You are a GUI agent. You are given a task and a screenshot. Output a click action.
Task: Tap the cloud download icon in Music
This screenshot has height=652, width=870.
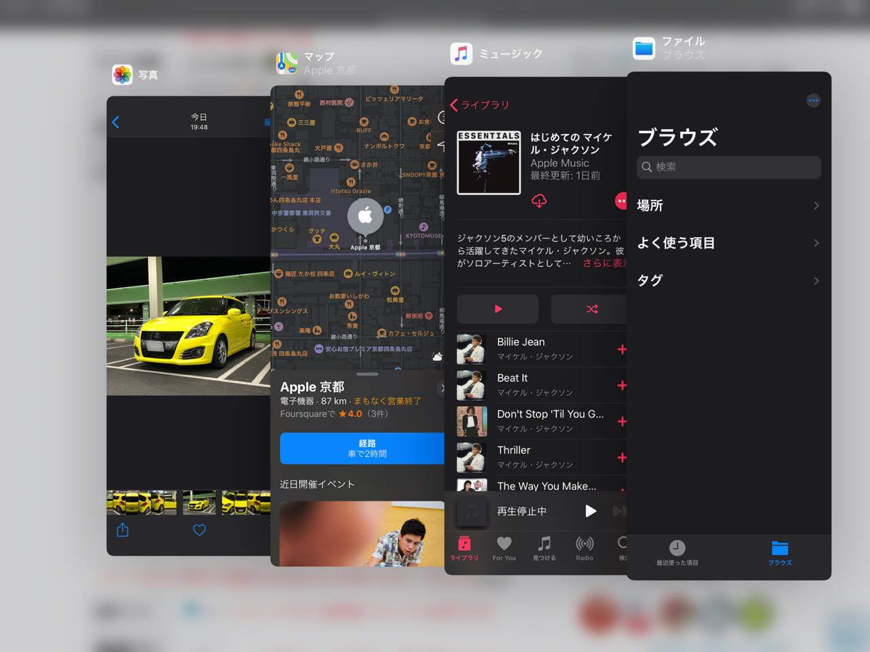click(x=539, y=201)
